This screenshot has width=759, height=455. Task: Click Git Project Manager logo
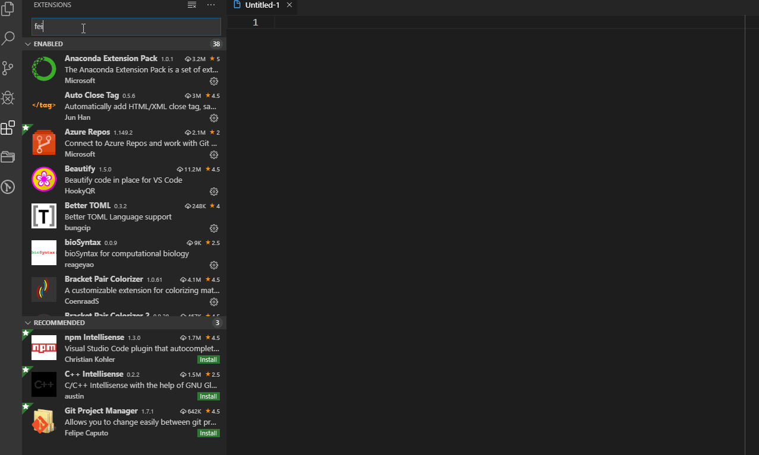point(44,421)
